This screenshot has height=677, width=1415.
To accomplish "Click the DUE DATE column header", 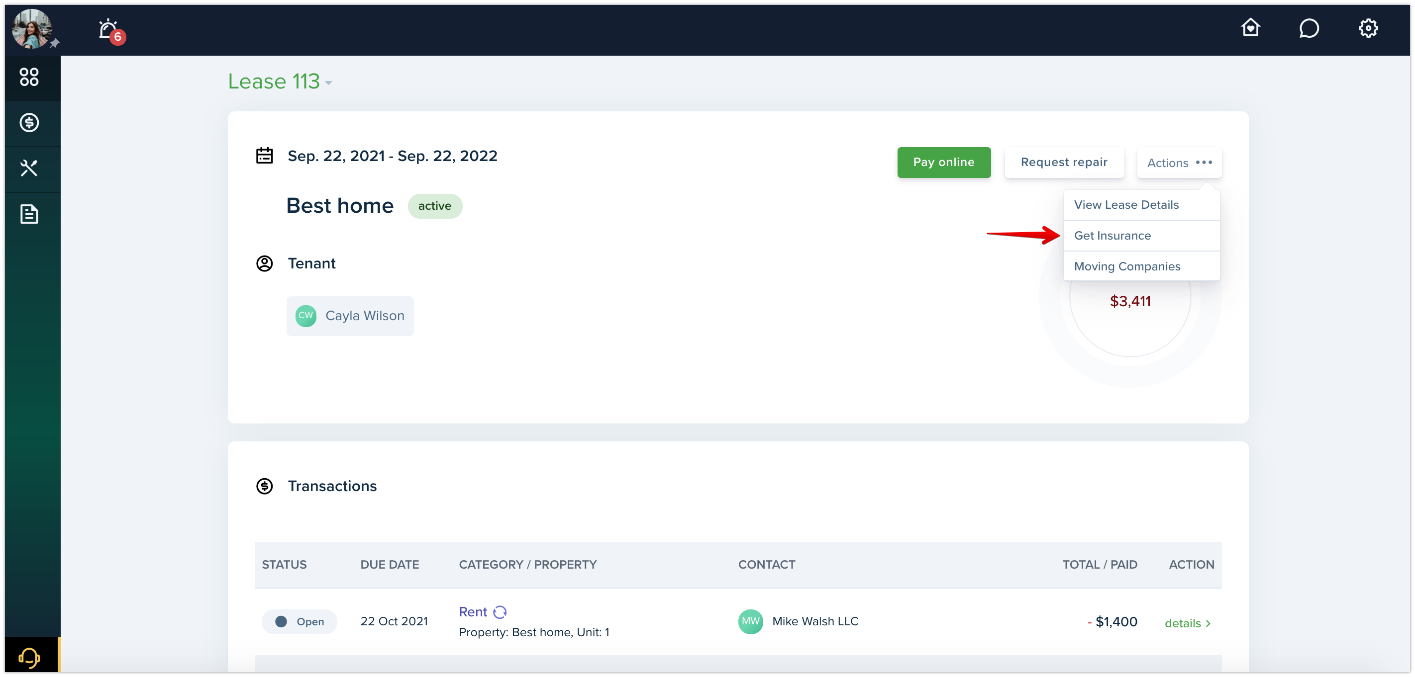I will pos(390,565).
